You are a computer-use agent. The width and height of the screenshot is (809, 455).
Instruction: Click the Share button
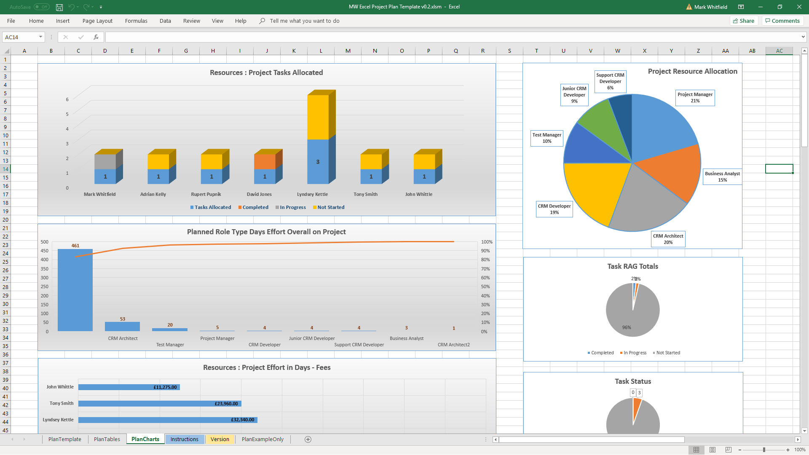(744, 21)
